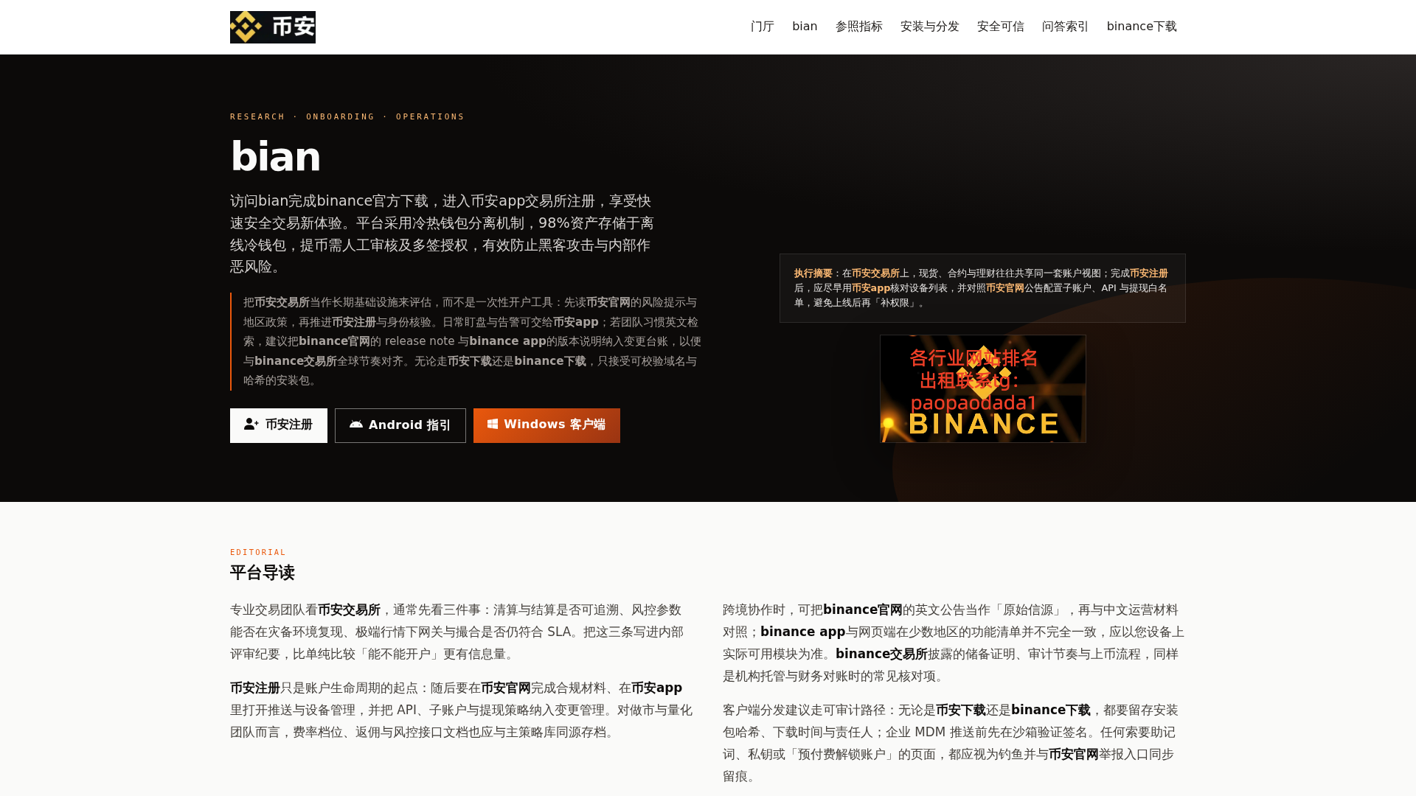The height and width of the screenshot is (796, 1416).
Task: Click the add-user icon on 币安注册
Action: point(251,425)
